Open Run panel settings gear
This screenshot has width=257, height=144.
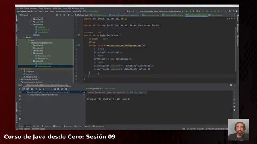[x=231, y=85]
